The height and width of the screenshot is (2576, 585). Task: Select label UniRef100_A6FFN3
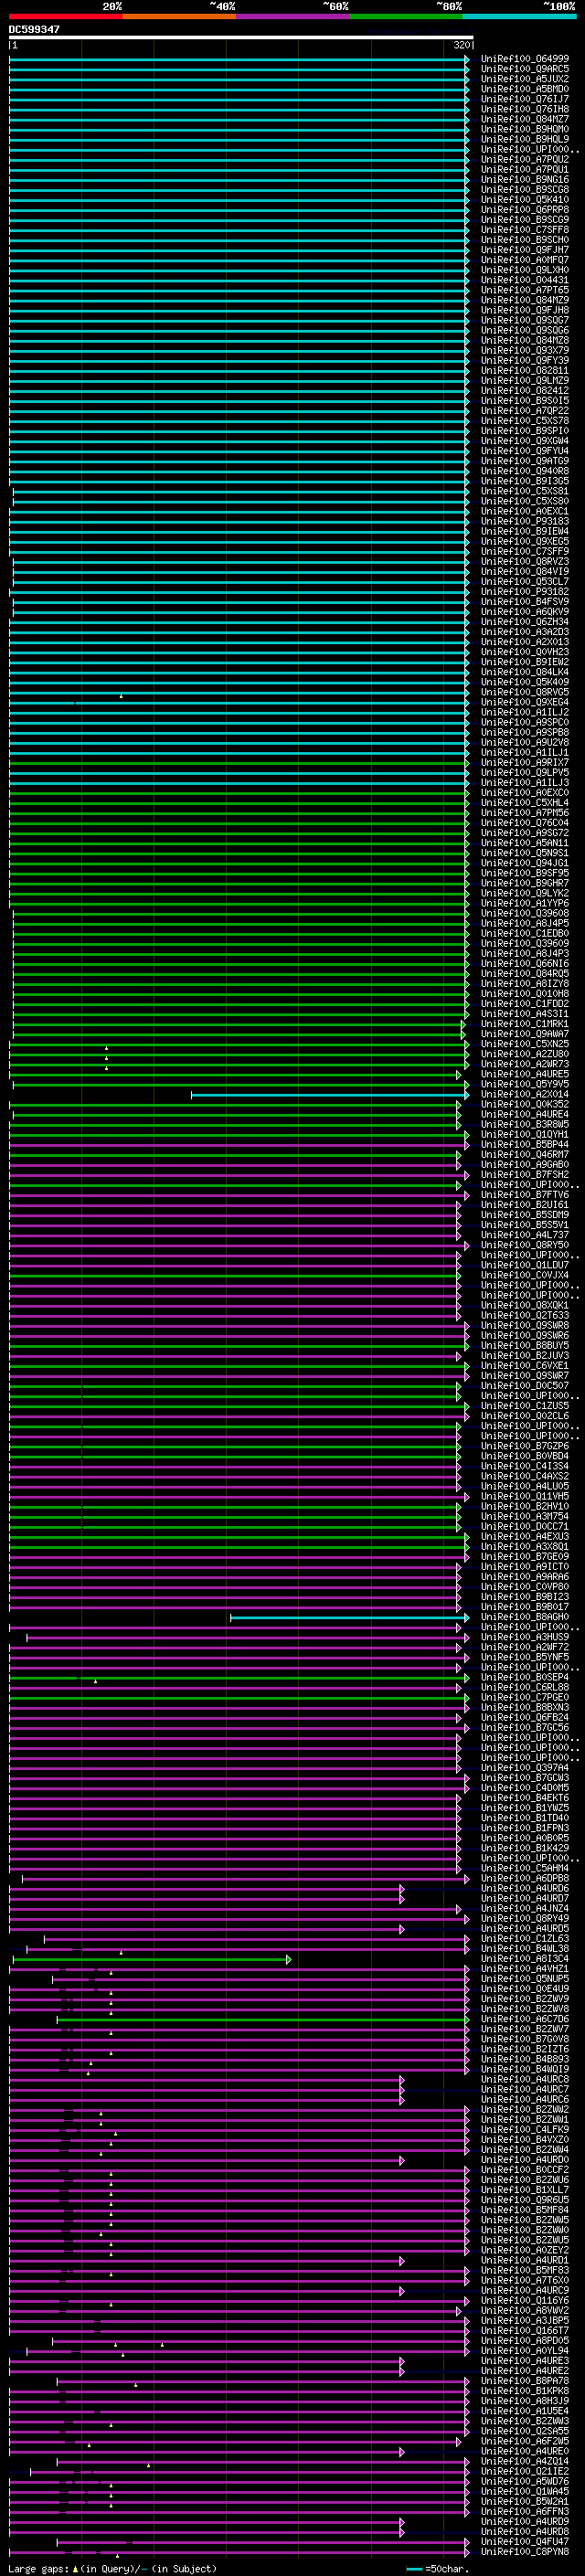(525, 2512)
